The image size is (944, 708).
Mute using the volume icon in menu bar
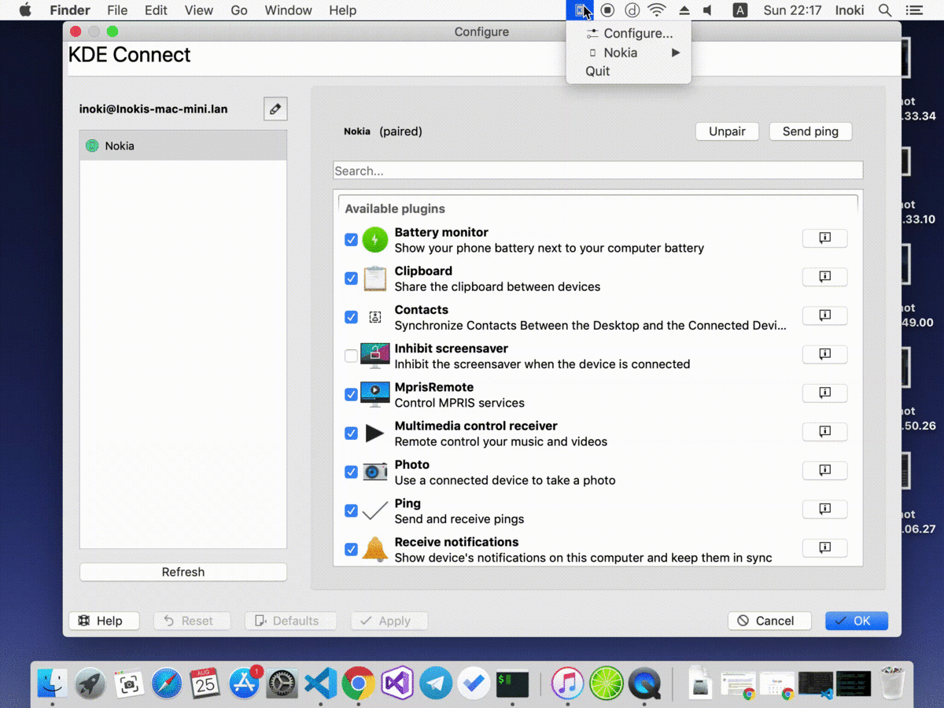pyautogui.click(x=707, y=10)
